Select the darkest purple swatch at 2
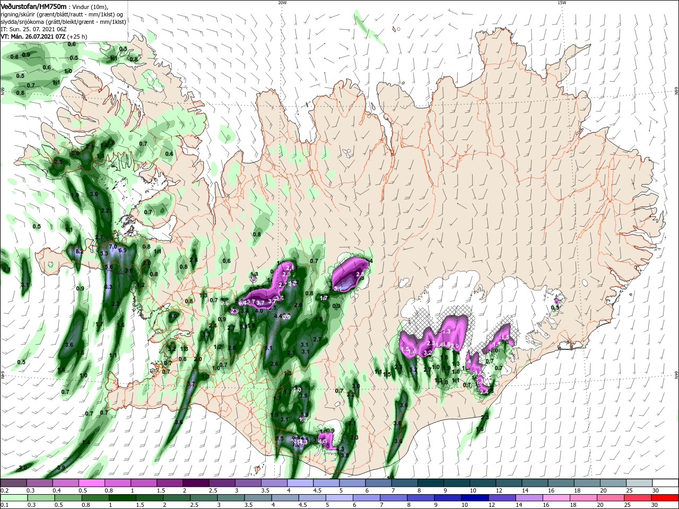Screen dimensions: 679x509 196,483
